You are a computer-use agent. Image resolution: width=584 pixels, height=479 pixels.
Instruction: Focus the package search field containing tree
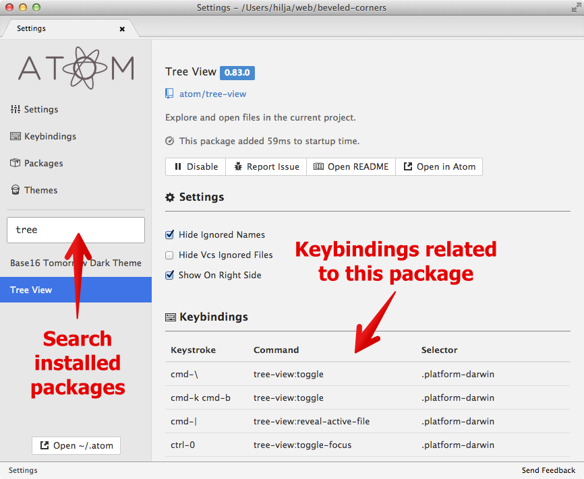pos(76,230)
